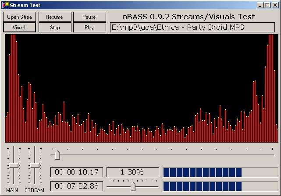
Task: Click the Play button
Action: pos(89,28)
